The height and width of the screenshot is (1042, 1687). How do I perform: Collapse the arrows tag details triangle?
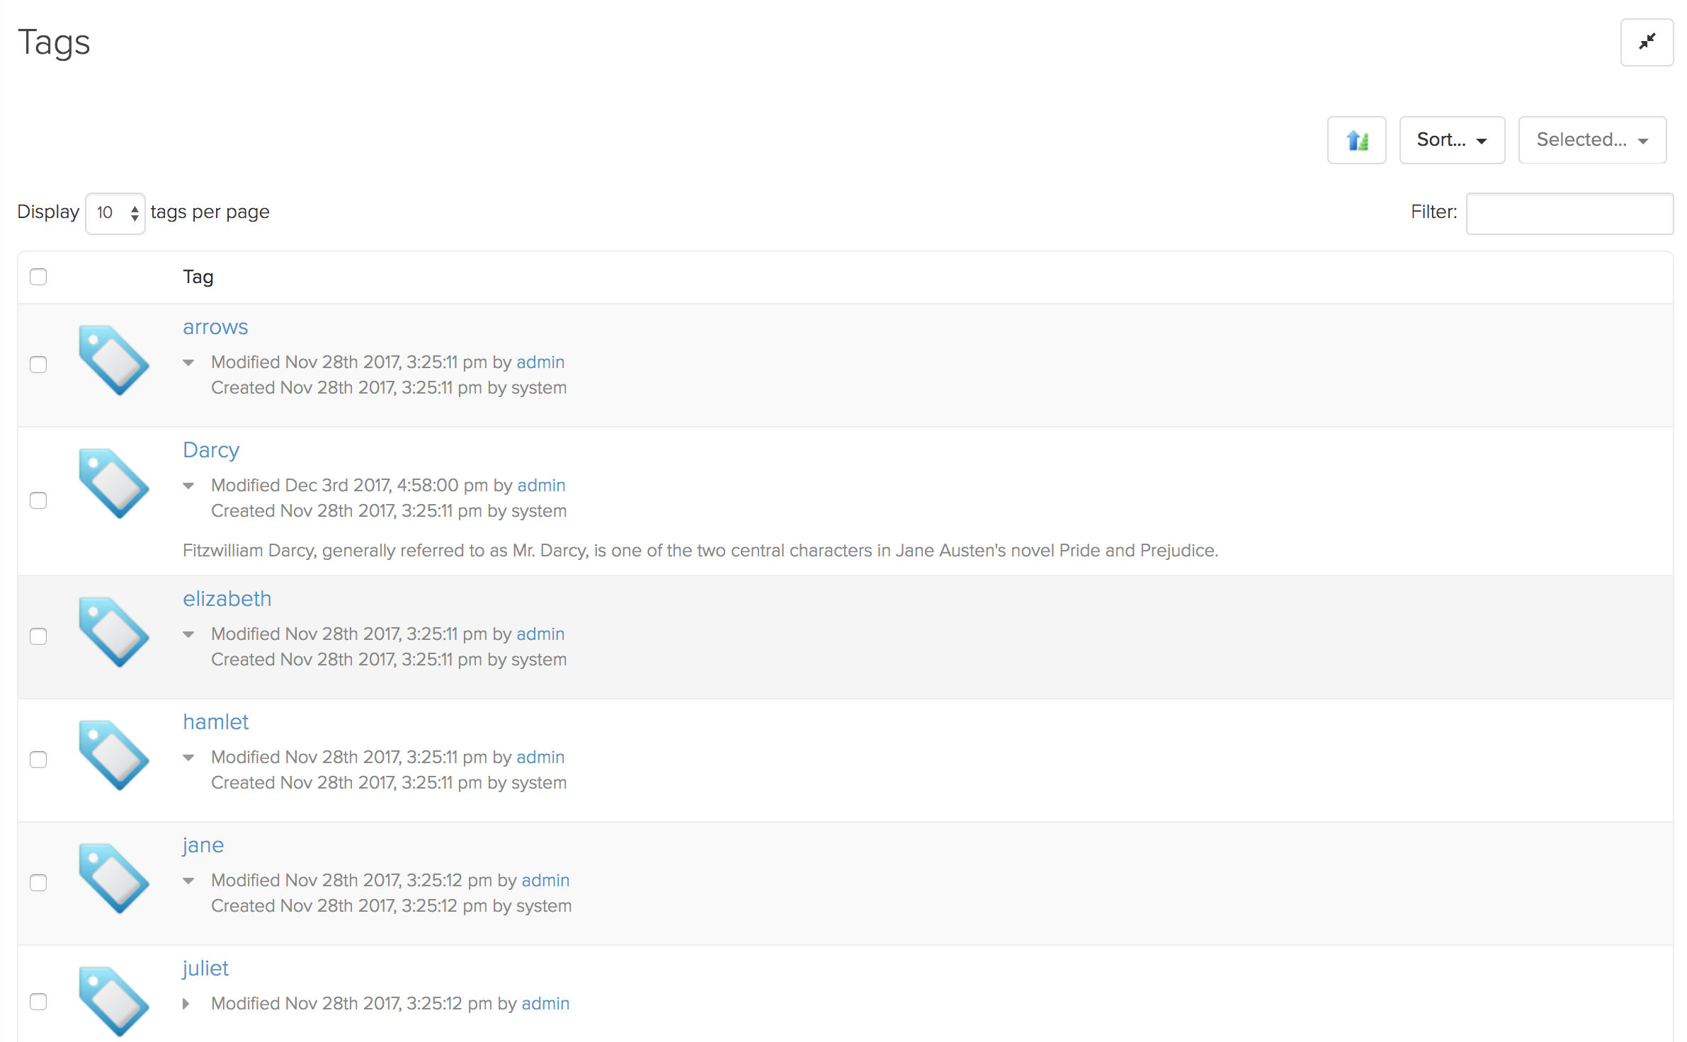[188, 362]
